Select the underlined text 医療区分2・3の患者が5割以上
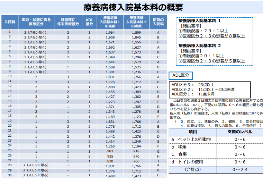This screenshot has height=178, width=263. click(214, 61)
